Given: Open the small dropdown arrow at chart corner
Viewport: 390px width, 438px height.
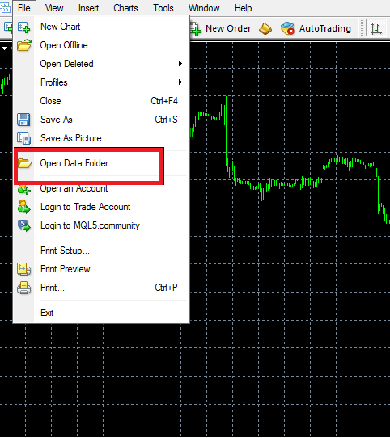Looking at the screenshot, I should (5, 48).
